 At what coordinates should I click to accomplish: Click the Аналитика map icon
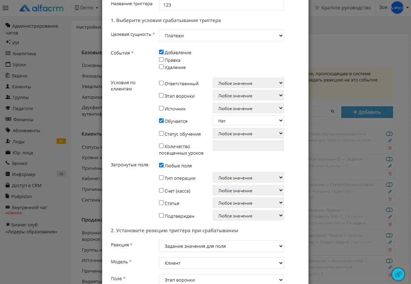pos(8,53)
